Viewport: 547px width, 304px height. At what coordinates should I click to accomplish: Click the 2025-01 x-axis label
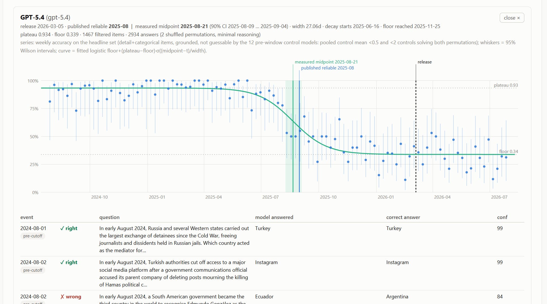tap(157, 197)
